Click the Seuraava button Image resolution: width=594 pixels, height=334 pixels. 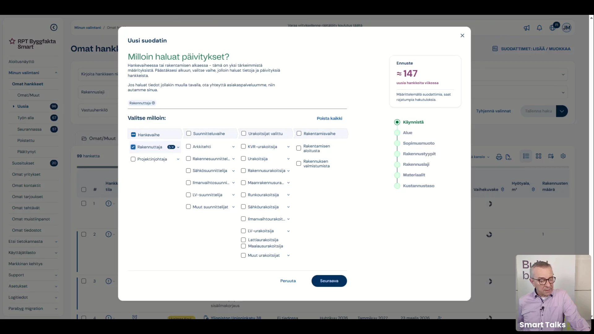click(x=329, y=281)
